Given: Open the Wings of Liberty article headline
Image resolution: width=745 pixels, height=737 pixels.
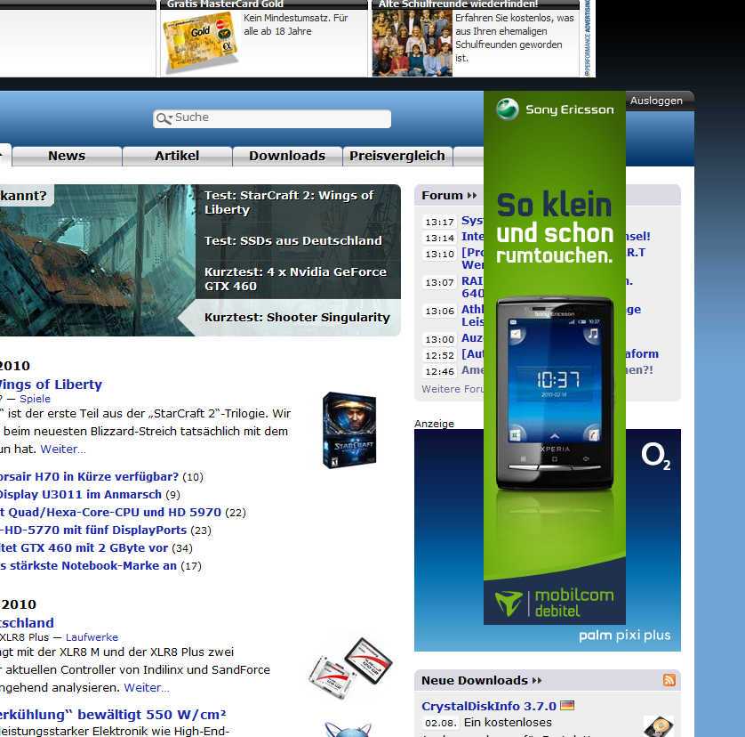Looking at the screenshot, I should (51, 385).
